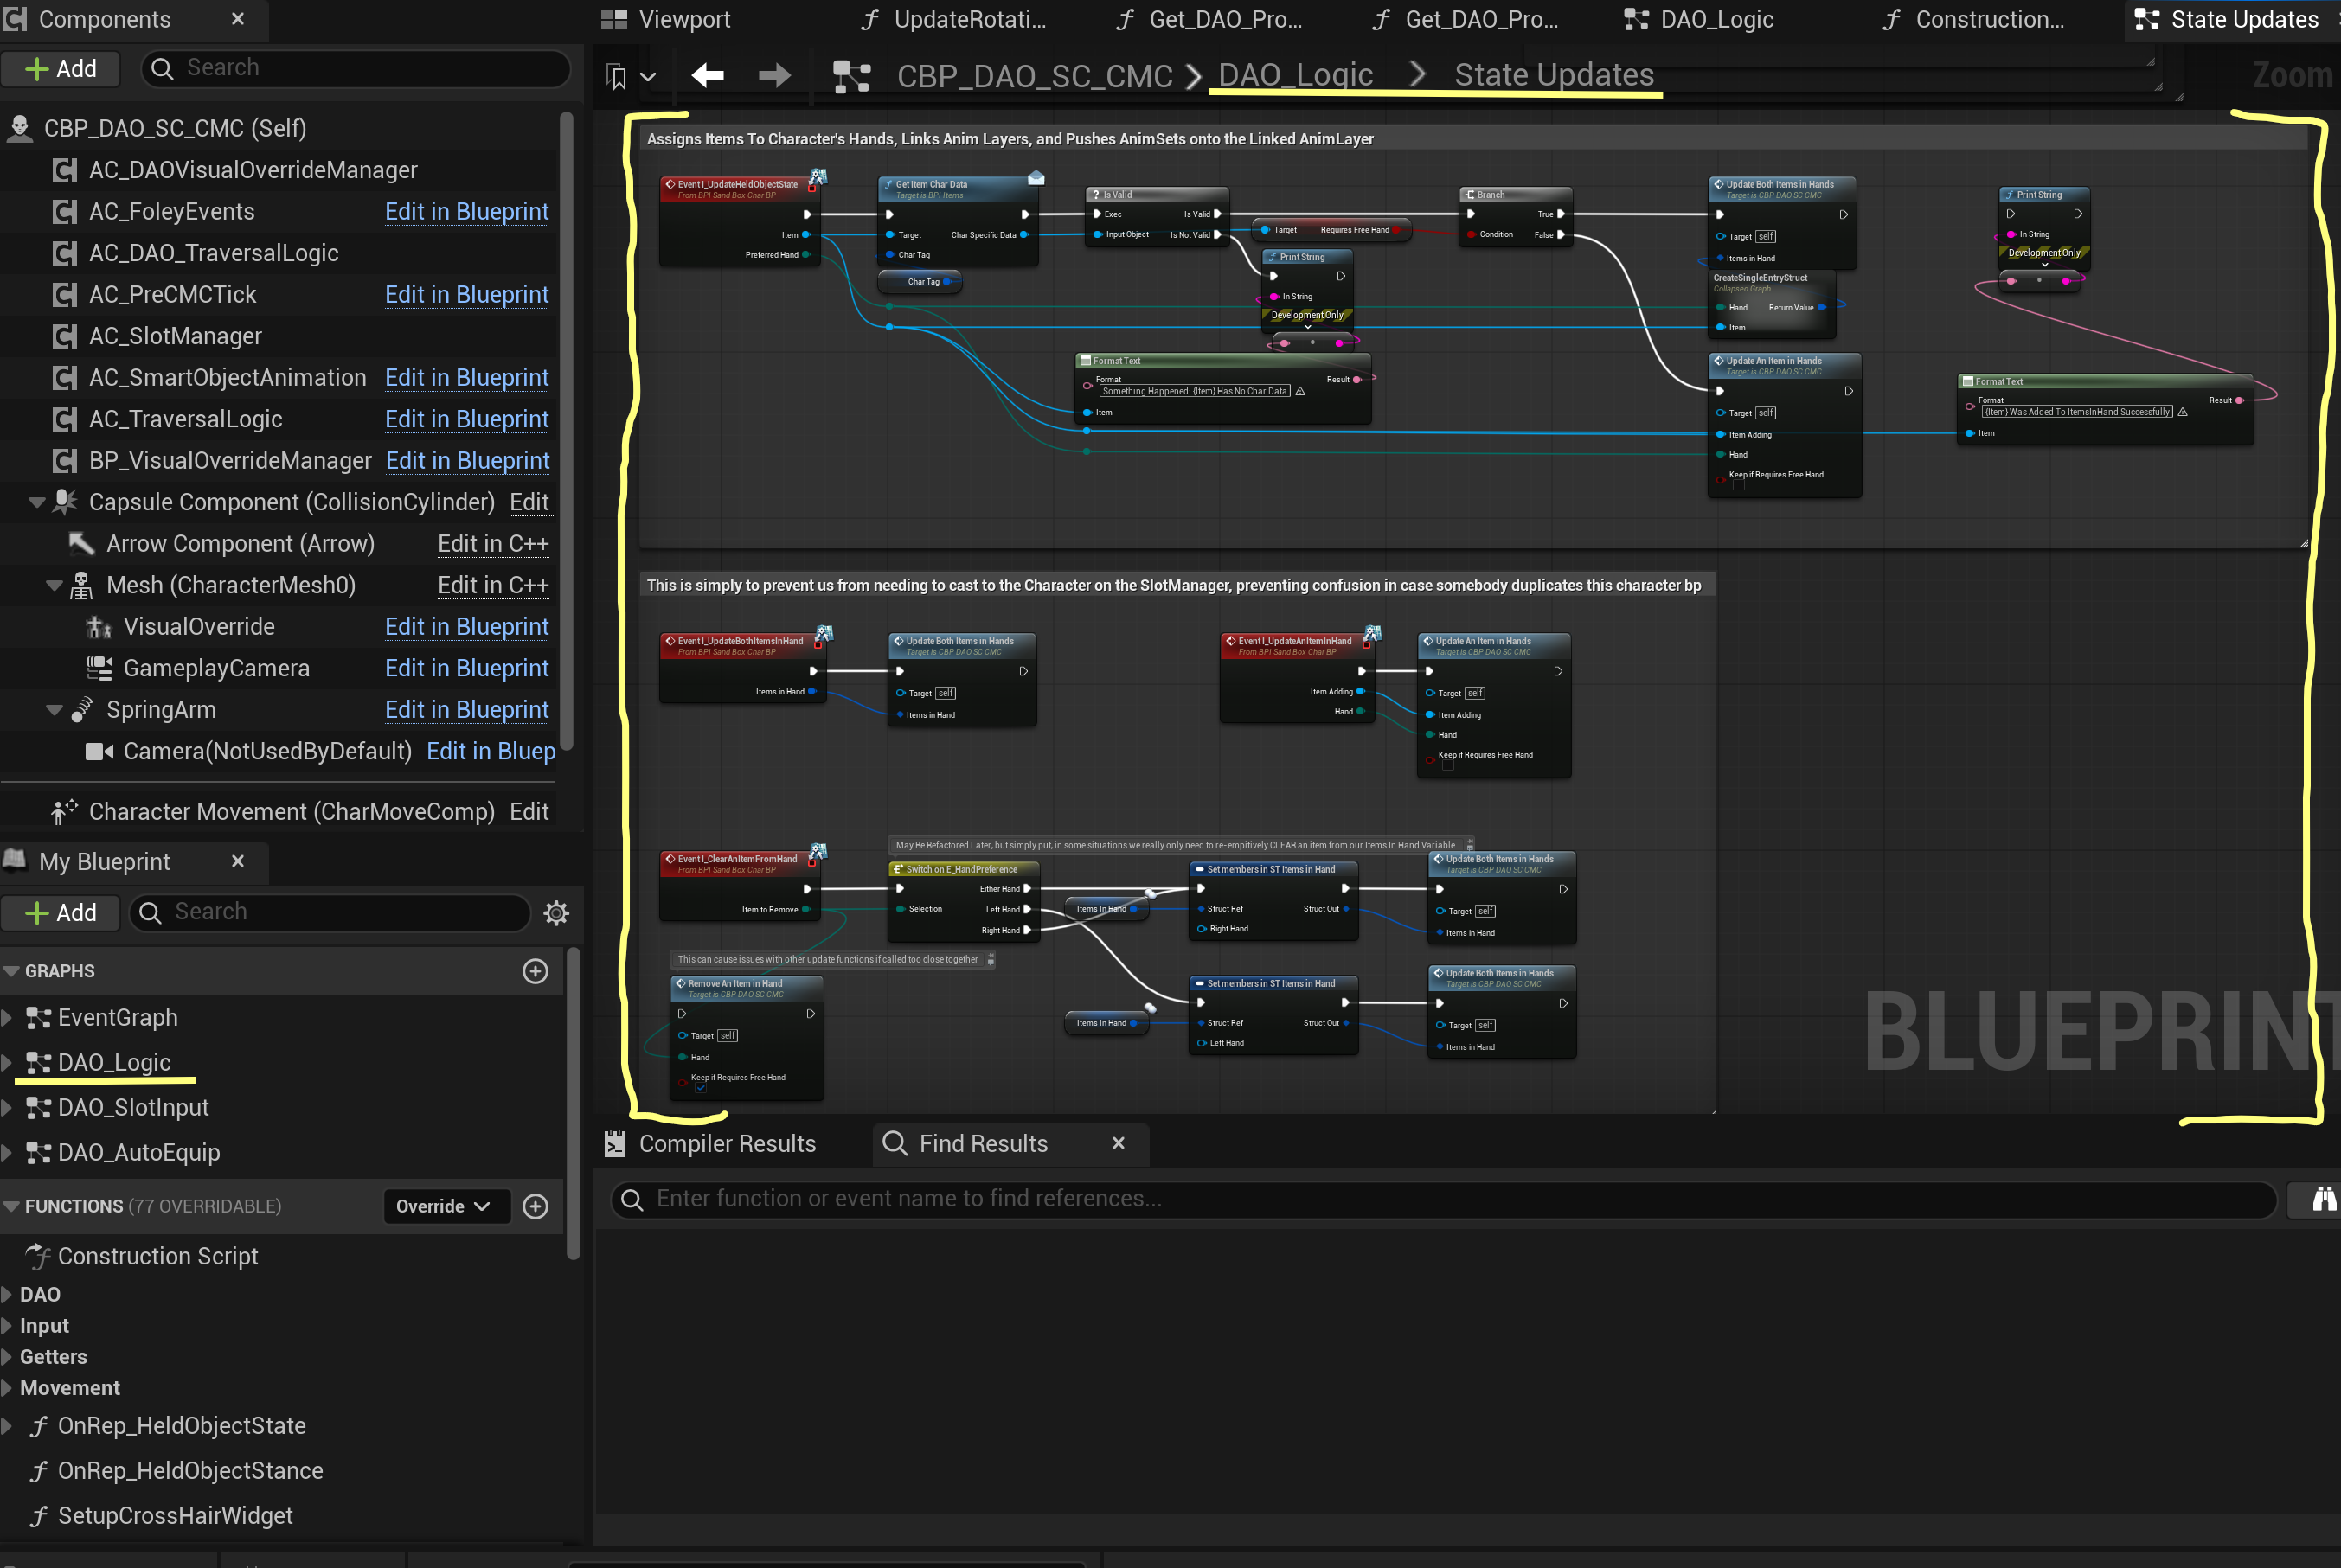The width and height of the screenshot is (2341, 1568).
Task: Uncheck Keep if Requires Free Hand on Remove An Item node
Action: point(701,1088)
